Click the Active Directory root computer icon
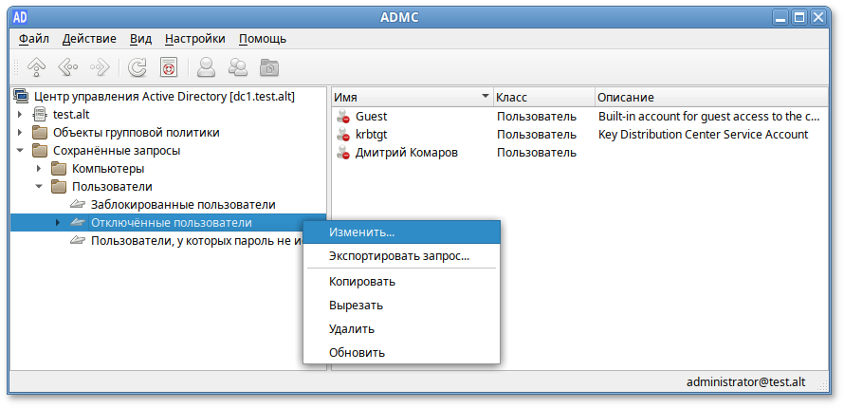The image size is (844, 408). point(22,97)
